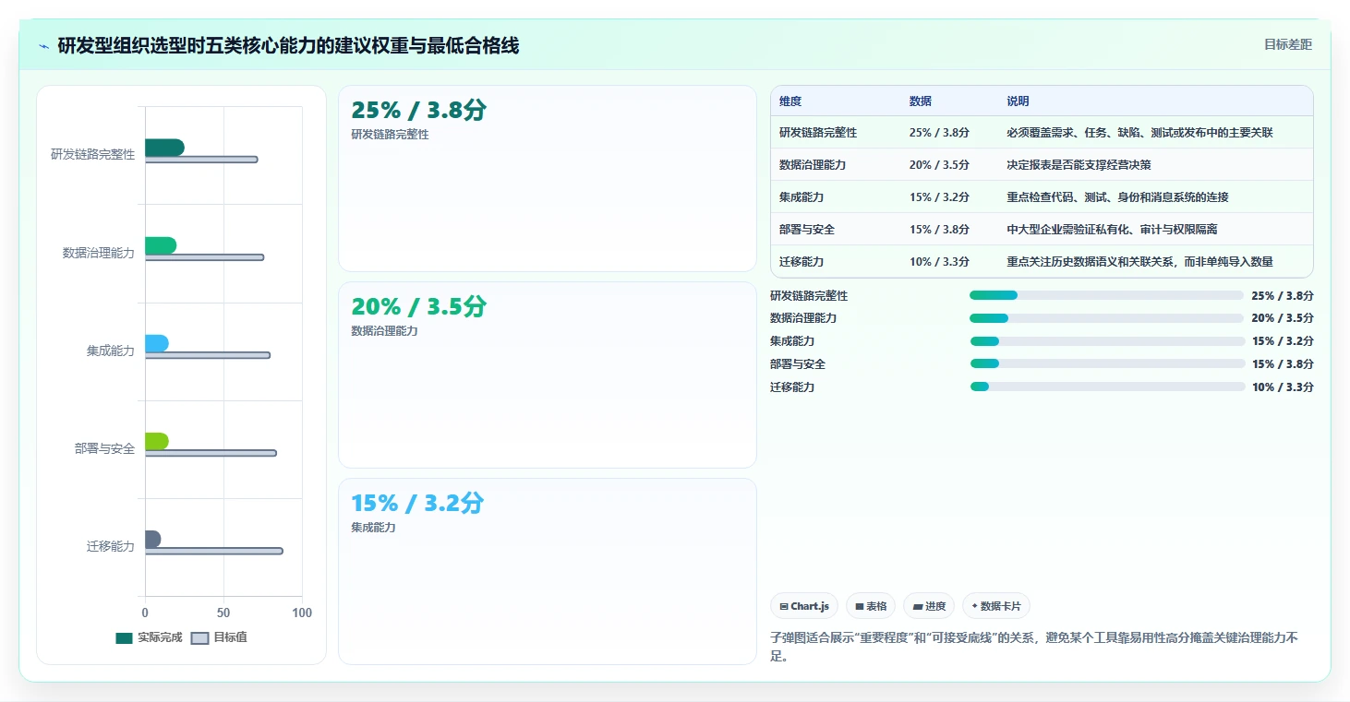1350x702 pixels.
Task: Click progress value 10% / 3.3分 beside 迁移能力
Action: pyautogui.click(x=1283, y=387)
